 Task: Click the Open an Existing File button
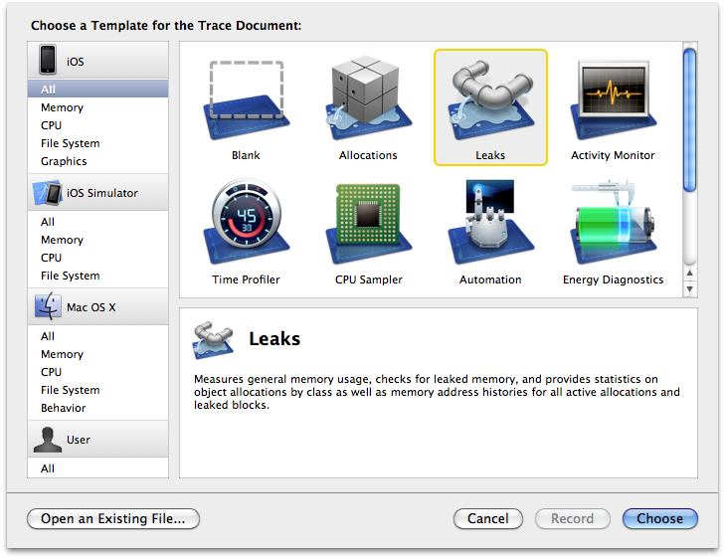113,519
